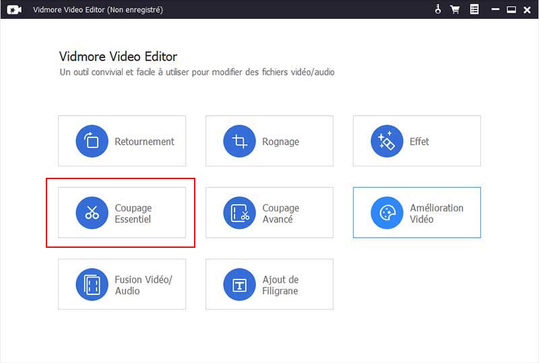The height and width of the screenshot is (363, 539).
Task: Click the sparkle wand Effet icon
Action: (387, 141)
